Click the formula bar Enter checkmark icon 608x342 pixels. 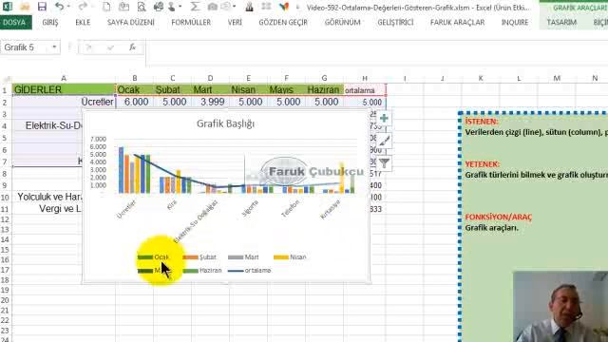click(x=110, y=47)
